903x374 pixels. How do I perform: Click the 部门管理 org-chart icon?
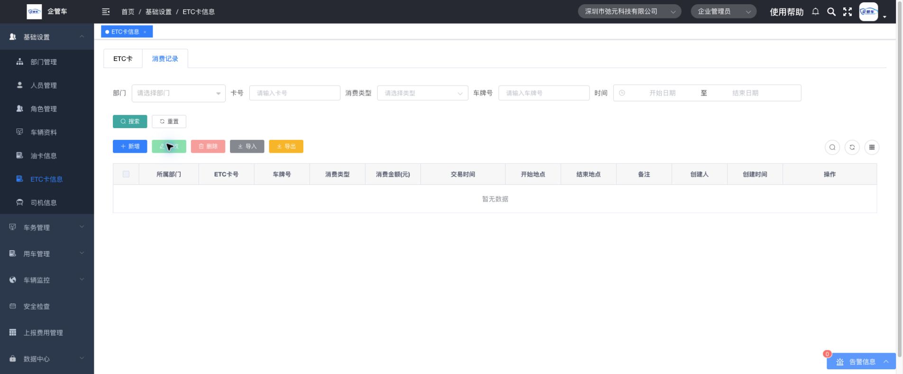(x=20, y=61)
